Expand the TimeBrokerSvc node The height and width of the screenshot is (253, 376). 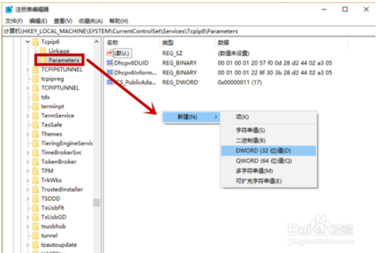(28, 152)
